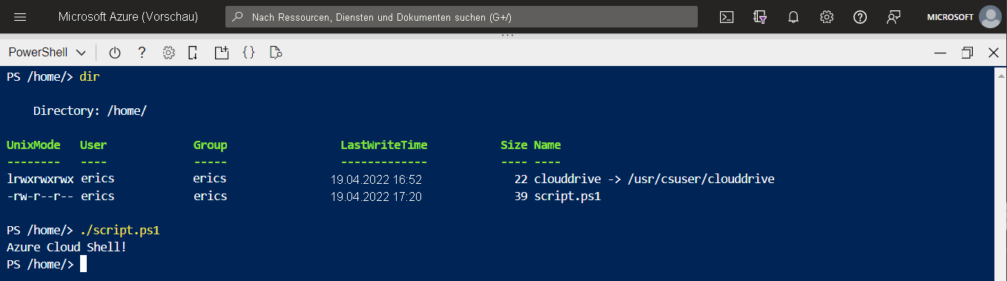This screenshot has width=1007, height=281.
Task: Restart Cloud Shell with power icon
Action: (x=115, y=53)
